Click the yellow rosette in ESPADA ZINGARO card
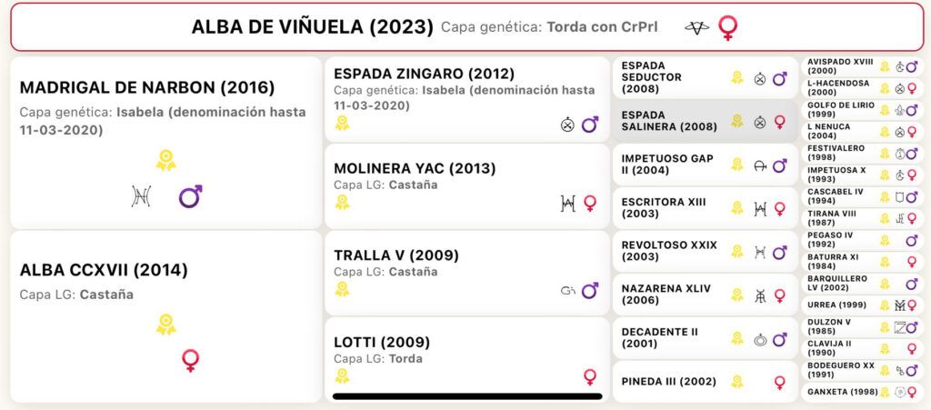 click(342, 123)
